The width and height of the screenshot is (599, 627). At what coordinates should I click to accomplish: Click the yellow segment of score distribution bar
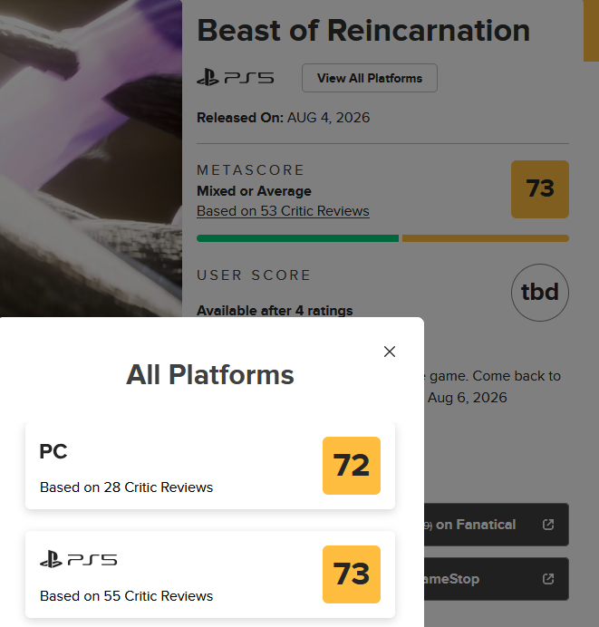click(x=486, y=238)
